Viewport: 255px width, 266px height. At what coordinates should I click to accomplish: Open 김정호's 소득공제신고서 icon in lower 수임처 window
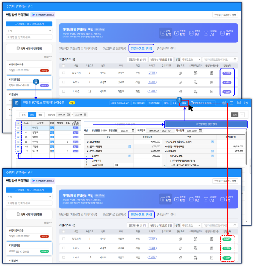(196, 248)
